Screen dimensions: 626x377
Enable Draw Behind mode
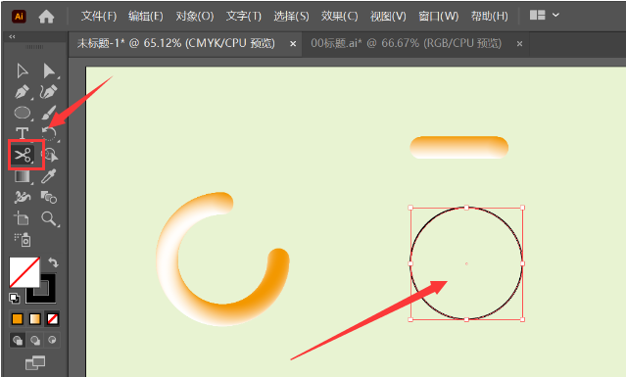coord(35,341)
